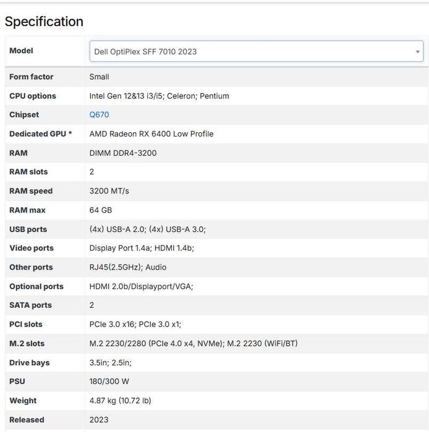429x432 pixels.
Task: Select the value '3.5in; 2.5in;'
Action: coord(111,363)
